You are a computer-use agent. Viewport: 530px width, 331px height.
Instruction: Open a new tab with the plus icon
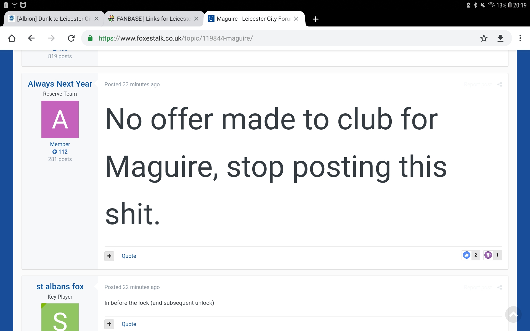click(x=316, y=19)
